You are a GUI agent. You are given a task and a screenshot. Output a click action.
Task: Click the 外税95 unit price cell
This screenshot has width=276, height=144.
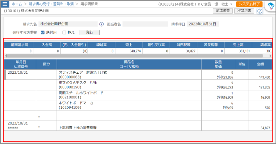tap(218, 105)
